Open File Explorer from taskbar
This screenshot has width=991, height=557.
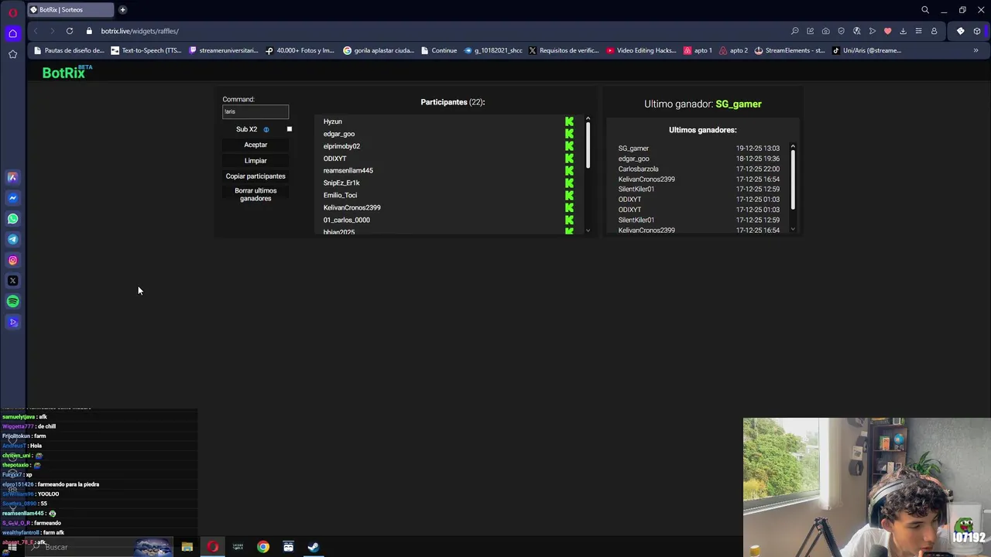pyautogui.click(x=187, y=547)
